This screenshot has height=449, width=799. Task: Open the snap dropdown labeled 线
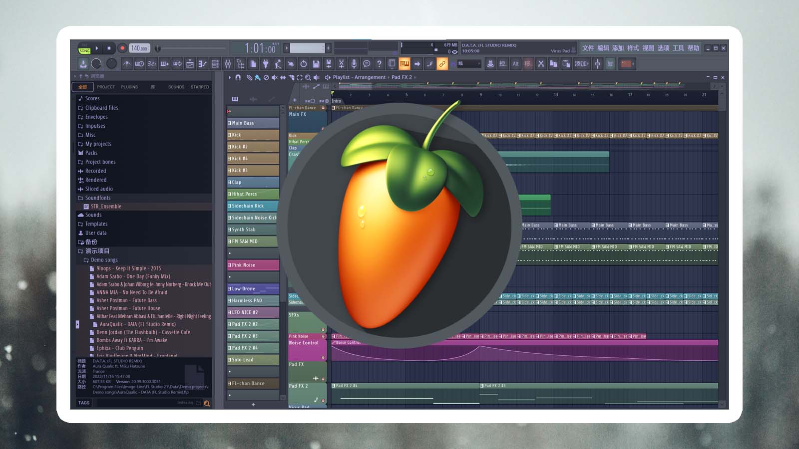click(469, 64)
